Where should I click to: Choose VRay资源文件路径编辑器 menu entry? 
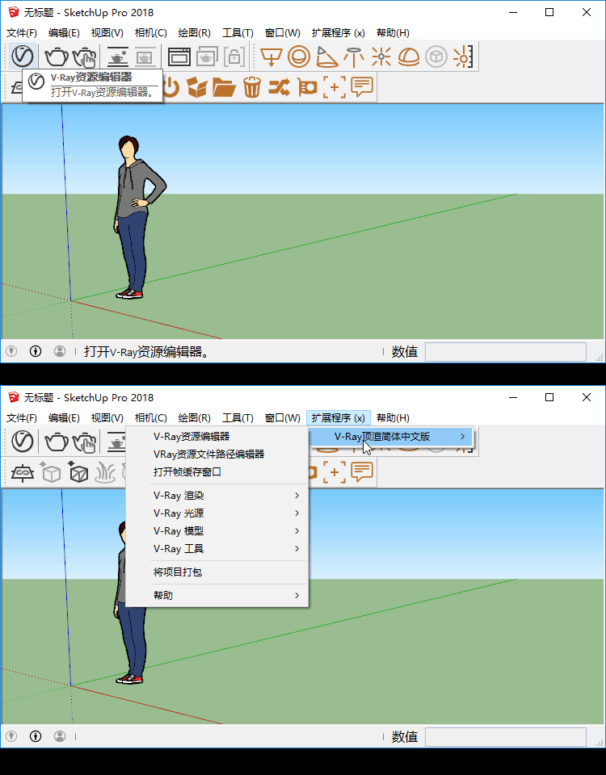[217, 455]
